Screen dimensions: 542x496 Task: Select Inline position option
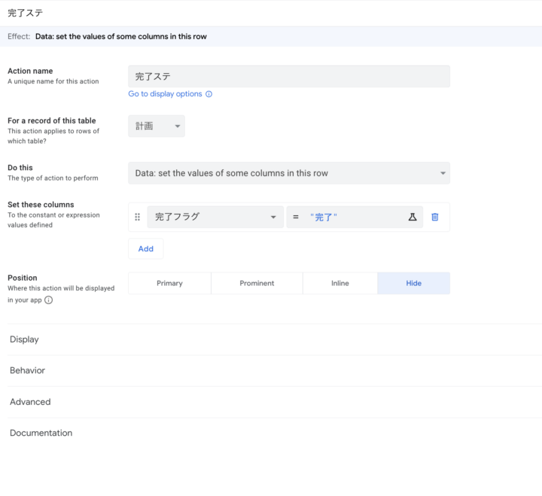pos(340,283)
